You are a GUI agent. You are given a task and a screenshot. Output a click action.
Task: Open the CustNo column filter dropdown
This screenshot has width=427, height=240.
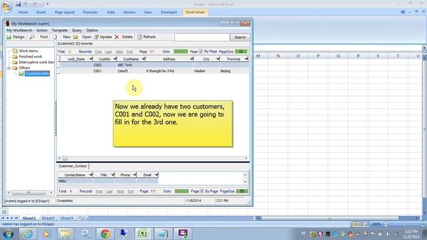click(115, 59)
